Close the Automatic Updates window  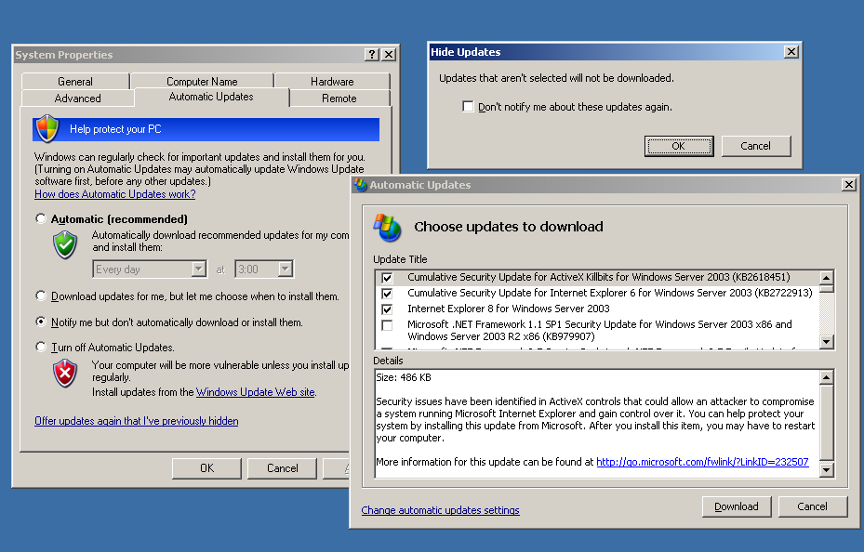(849, 185)
